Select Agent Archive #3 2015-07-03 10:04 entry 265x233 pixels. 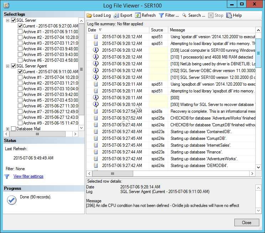(51, 89)
